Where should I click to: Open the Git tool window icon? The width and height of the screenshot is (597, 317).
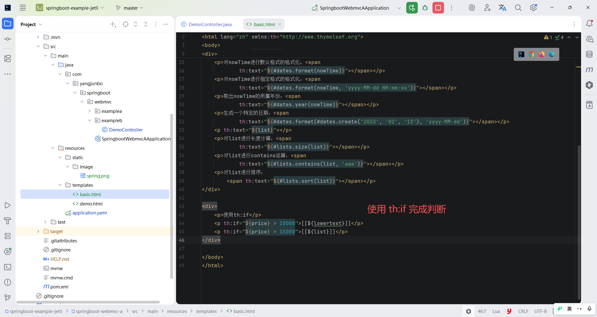pos(8,298)
